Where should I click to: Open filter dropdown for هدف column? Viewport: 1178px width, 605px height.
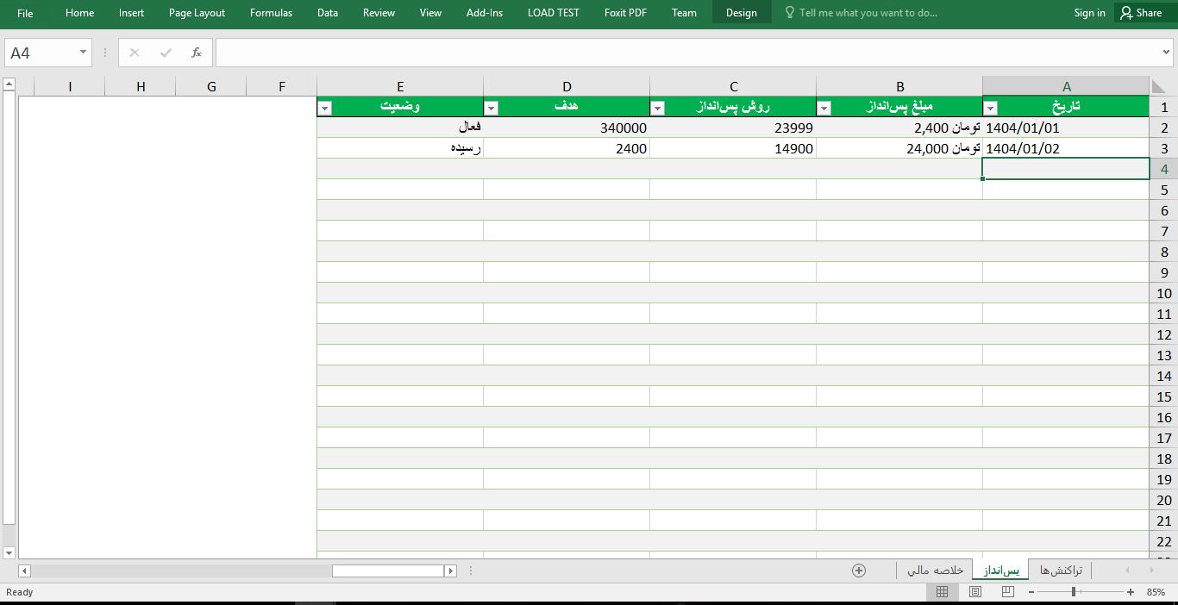pos(491,108)
